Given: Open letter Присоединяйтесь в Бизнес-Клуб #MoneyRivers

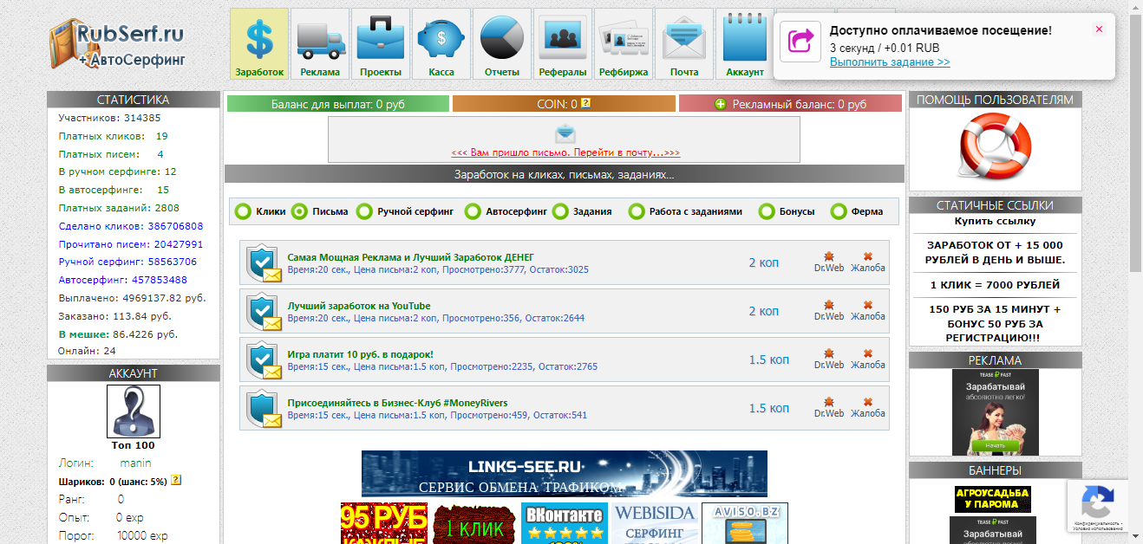Looking at the screenshot, I should pyautogui.click(x=397, y=403).
